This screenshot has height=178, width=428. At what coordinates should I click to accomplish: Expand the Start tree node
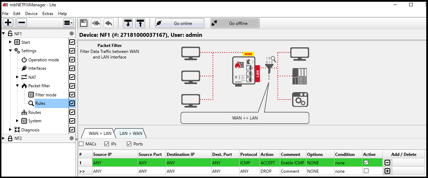(11, 42)
